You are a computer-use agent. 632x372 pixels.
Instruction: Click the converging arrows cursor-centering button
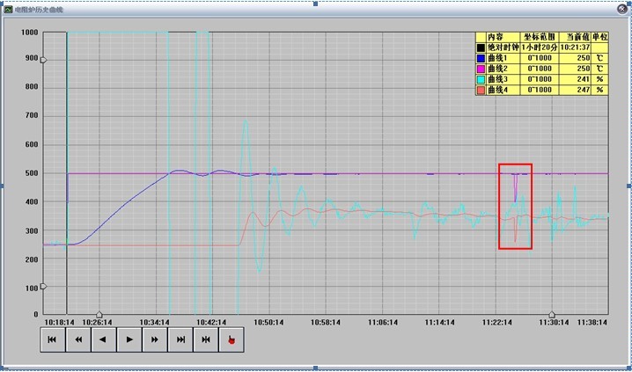(206, 339)
